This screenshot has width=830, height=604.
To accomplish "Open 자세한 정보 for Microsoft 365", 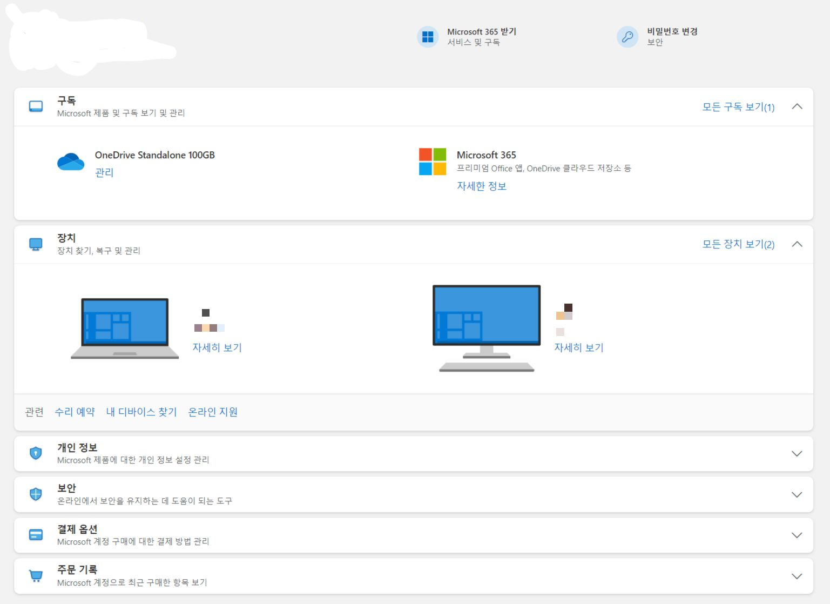I will click(x=482, y=186).
